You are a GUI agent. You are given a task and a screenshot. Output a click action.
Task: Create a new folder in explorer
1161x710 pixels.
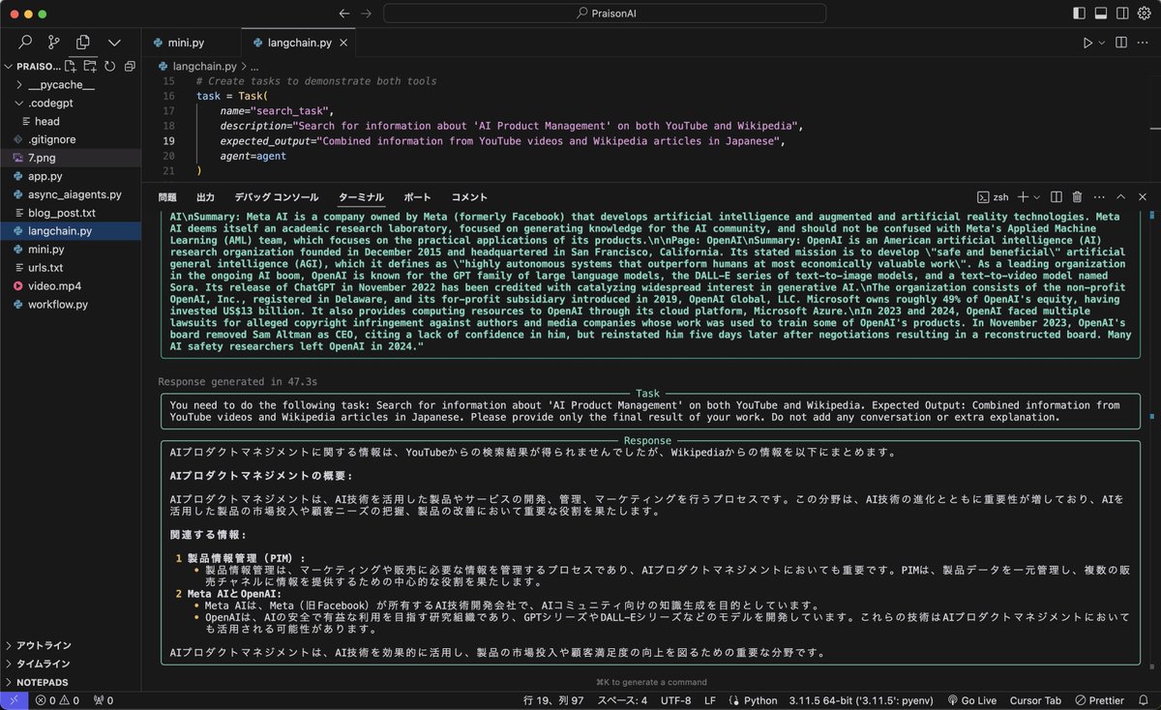pos(90,66)
